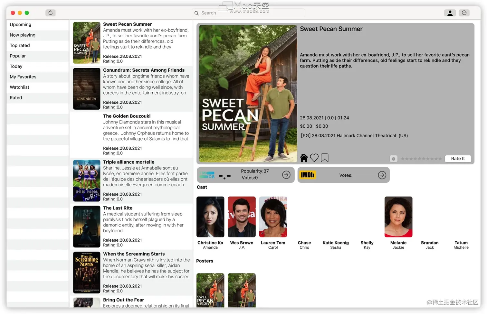Open the more options ellipsis icon

pyautogui.click(x=464, y=13)
